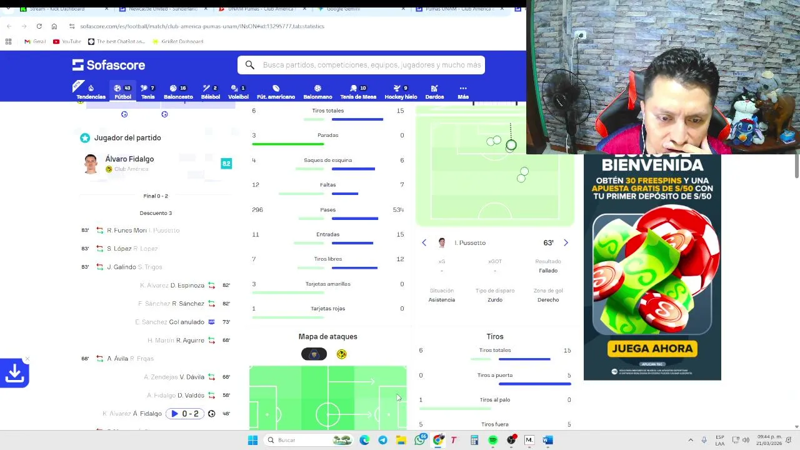Screen dimensions: 800x450
Task: Open Telegram from the taskbar
Action: click(382, 440)
